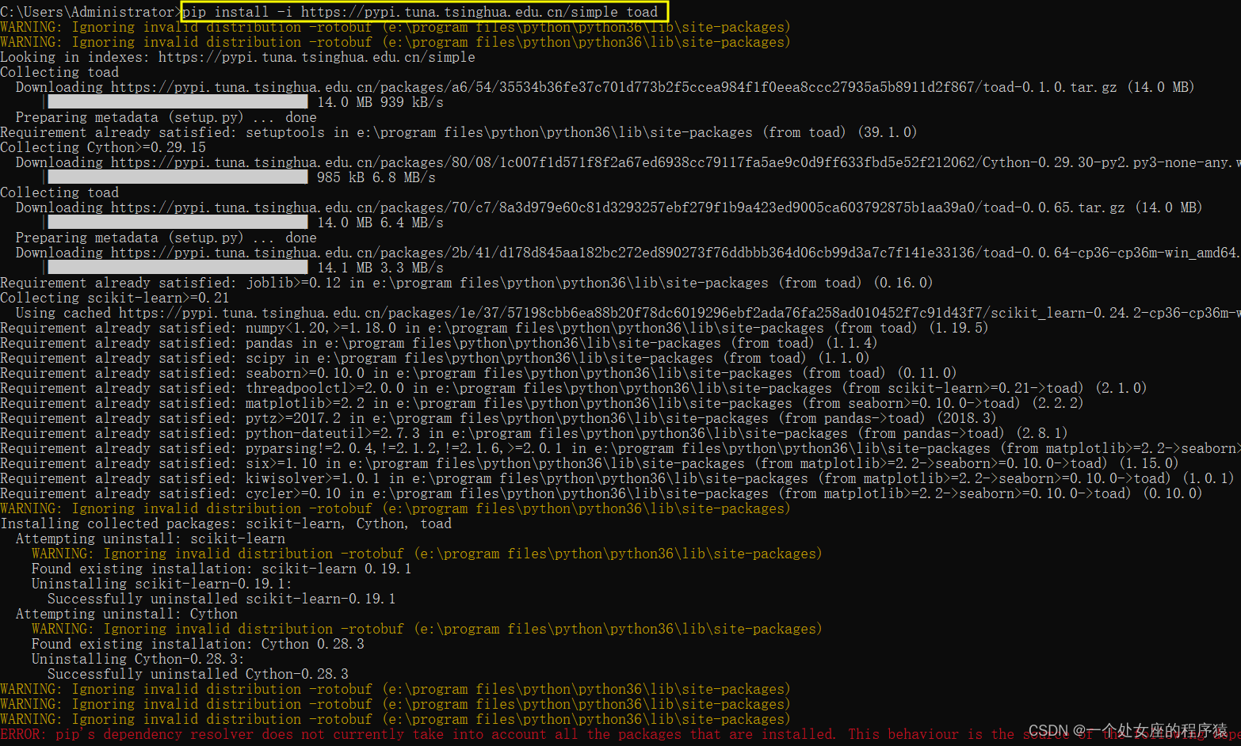Click the C:\Users\Administrator prompt text
Screen dimensions: 1241x746
pyautogui.click(x=86, y=11)
